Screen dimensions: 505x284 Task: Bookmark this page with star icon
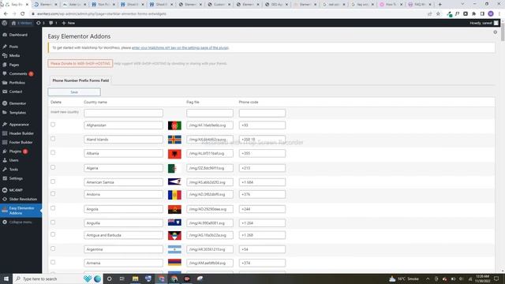[438, 14]
